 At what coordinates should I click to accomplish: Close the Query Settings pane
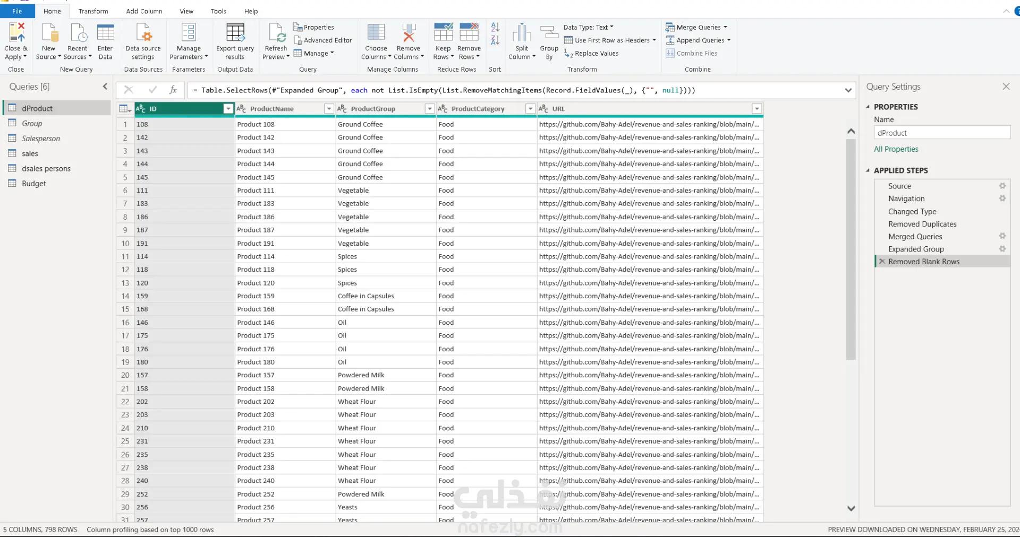click(1006, 86)
